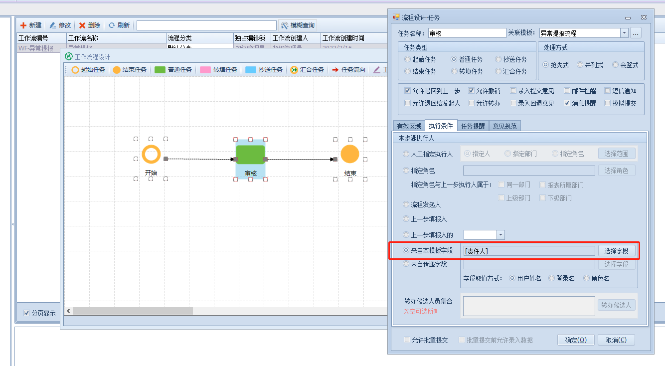Click the 任务名称 input field
This screenshot has width=665, height=366.
coord(467,33)
